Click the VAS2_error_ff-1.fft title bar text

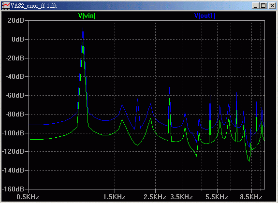pyautogui.click(x=34, y=6)
